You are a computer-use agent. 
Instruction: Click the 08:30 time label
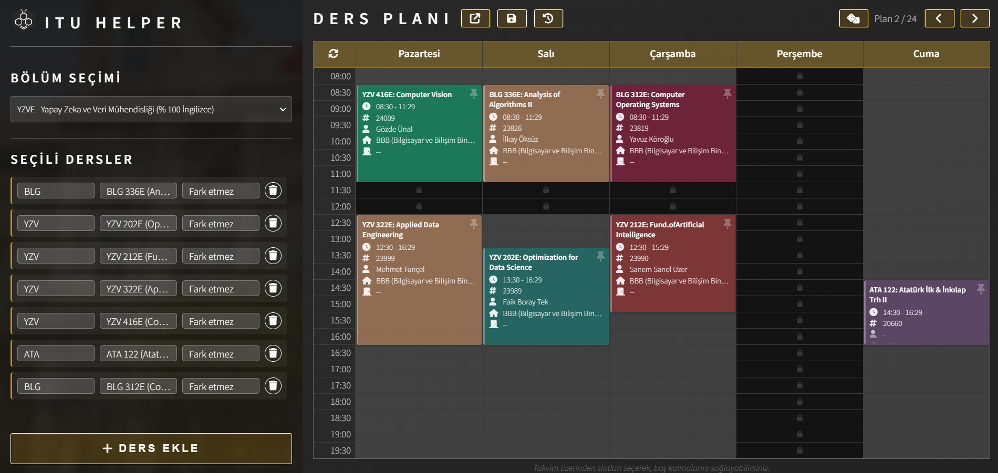(x=340, y=92)
